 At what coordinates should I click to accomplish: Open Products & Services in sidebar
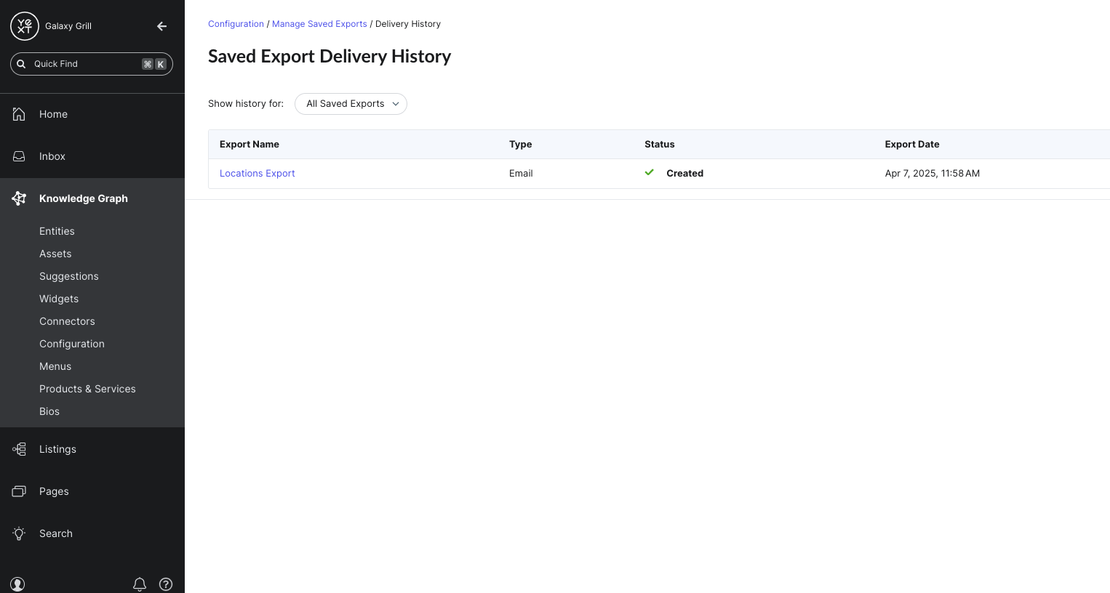point(87,389)
